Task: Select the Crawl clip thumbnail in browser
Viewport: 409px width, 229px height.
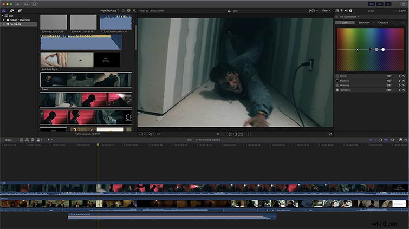Action: point(86,80)
